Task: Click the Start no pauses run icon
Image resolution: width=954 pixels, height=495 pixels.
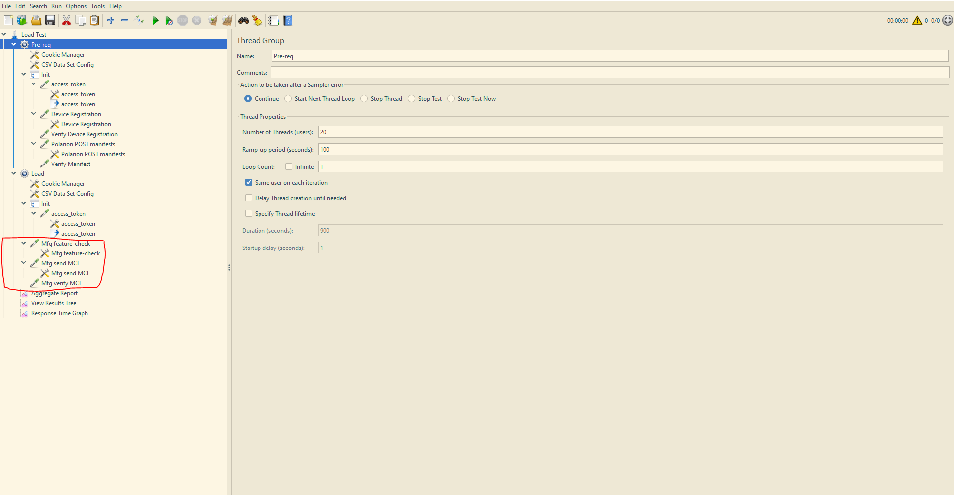Action: click(169, 20)
